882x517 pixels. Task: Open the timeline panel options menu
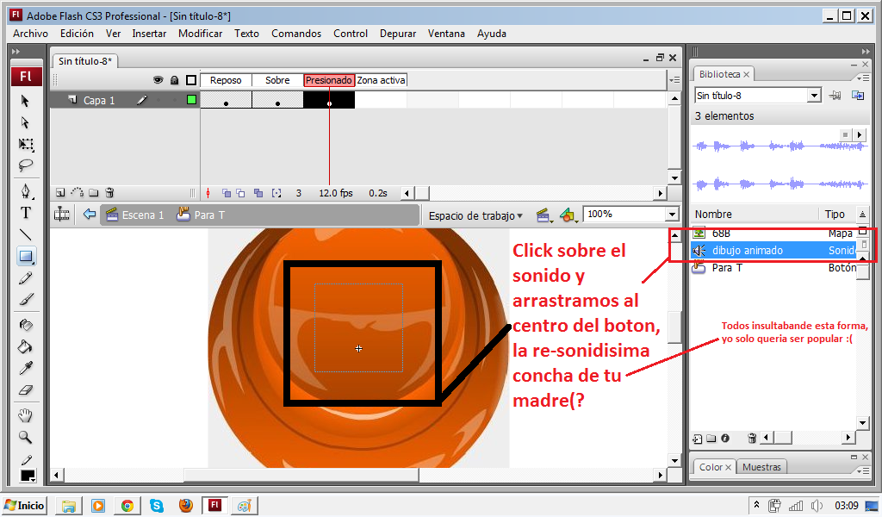pos(674,80)
